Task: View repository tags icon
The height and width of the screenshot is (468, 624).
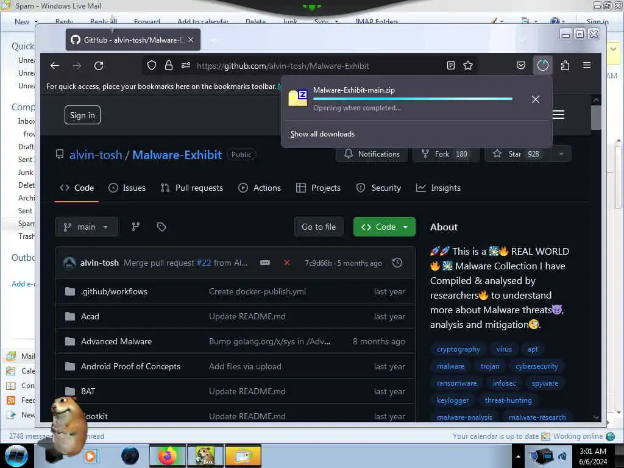Action: pos(161,227)
